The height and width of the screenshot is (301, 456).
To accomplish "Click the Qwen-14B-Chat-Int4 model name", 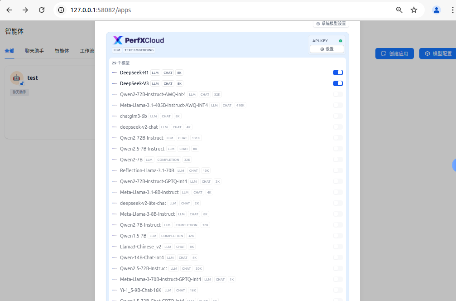I will click(142, 257).
